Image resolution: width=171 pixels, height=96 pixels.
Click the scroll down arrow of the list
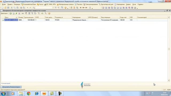point(169,81)
